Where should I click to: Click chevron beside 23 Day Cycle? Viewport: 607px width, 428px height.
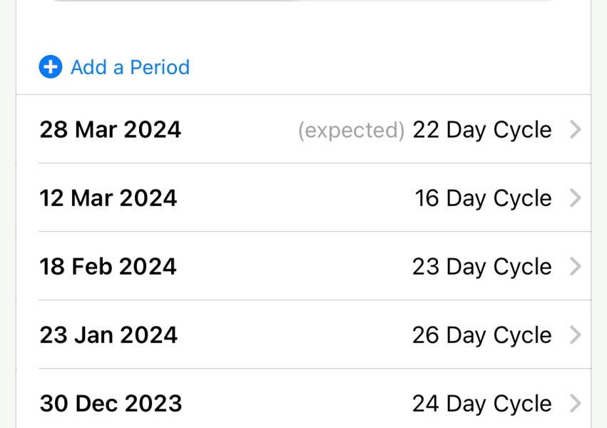[x=576, y=267]
